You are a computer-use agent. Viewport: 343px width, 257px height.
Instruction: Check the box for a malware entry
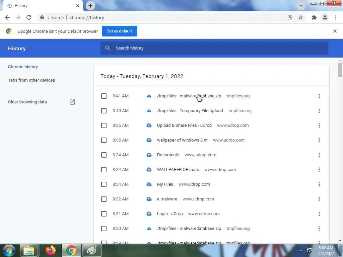point(104,199)
